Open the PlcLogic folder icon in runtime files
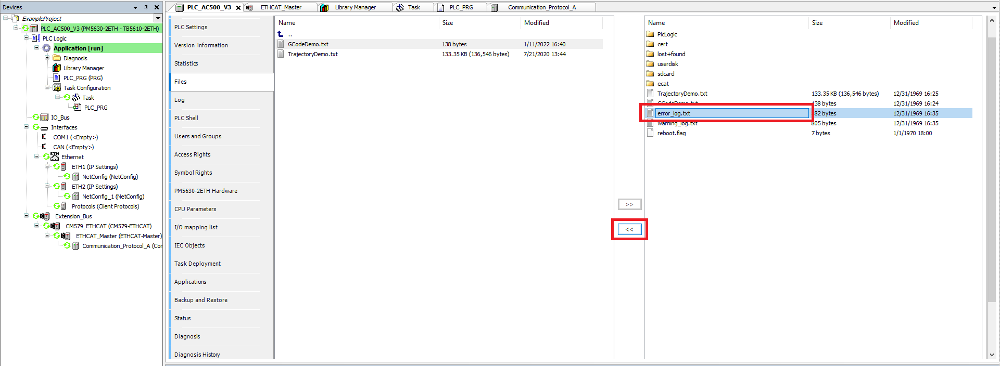This screenshot has height=366, width=1000. pyautogui.click(x=650, y=34)
